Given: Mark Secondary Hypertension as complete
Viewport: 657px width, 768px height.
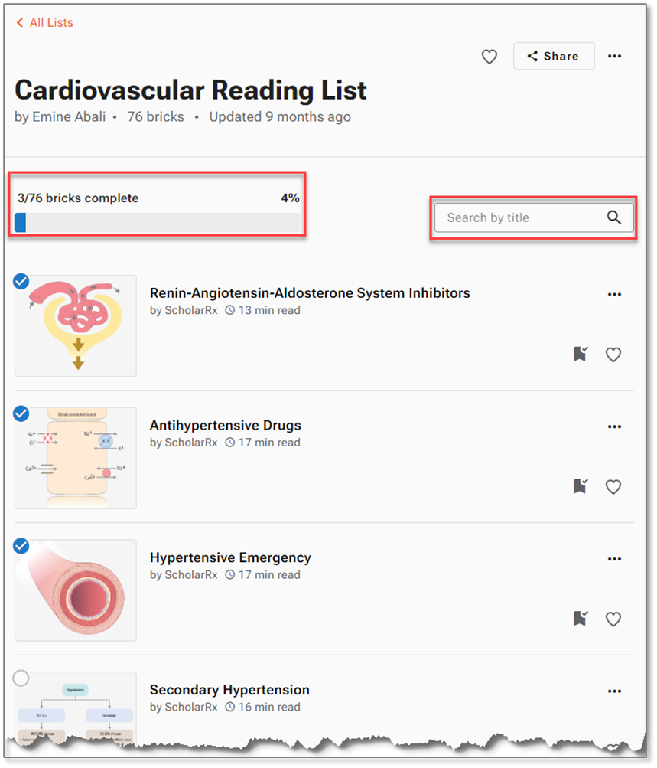Looking at the screenshot, I should (x=21, y=678).
